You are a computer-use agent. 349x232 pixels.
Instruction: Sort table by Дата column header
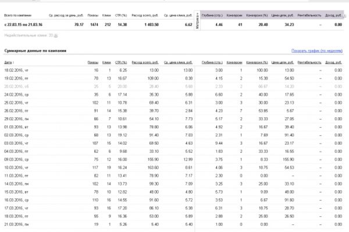(x=8, y=63)
